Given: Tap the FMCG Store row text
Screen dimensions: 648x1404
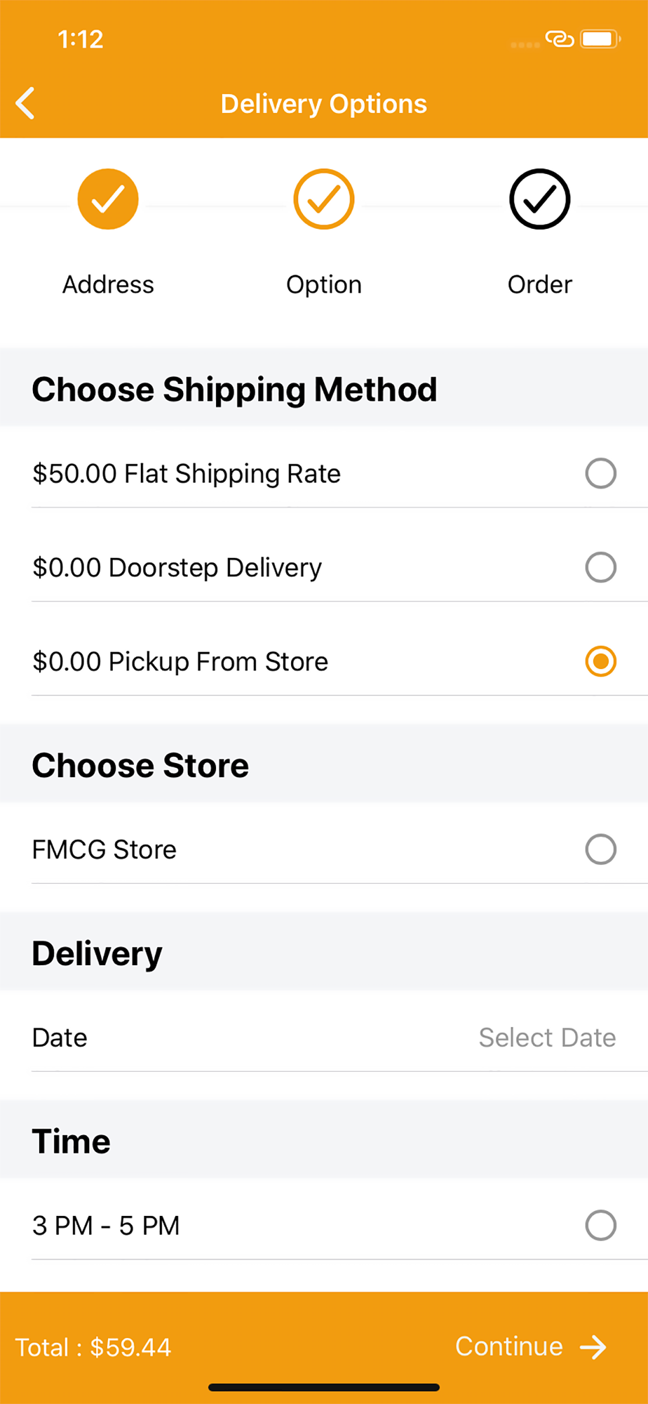Looking at the screenshot, I should [104, 849].
